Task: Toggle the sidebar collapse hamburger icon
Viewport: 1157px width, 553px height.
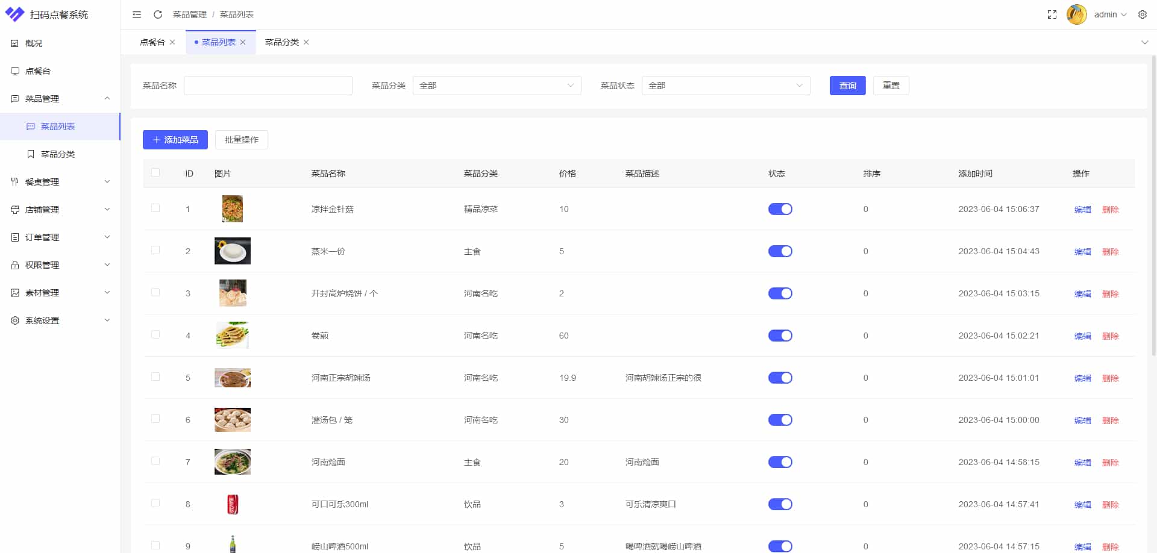Action: [x=136, y=14]
